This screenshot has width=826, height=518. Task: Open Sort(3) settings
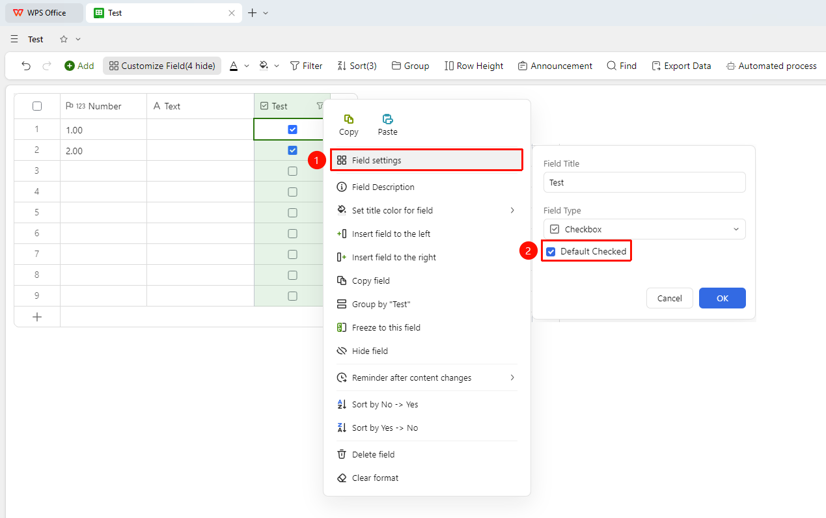click(x=357, y=66)
